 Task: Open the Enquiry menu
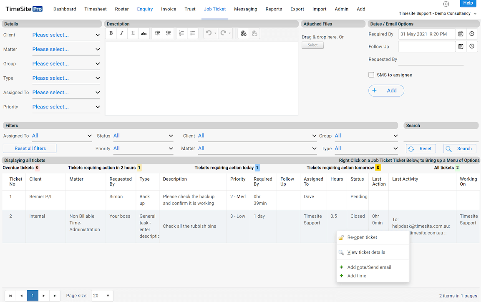tap(145, 9)
